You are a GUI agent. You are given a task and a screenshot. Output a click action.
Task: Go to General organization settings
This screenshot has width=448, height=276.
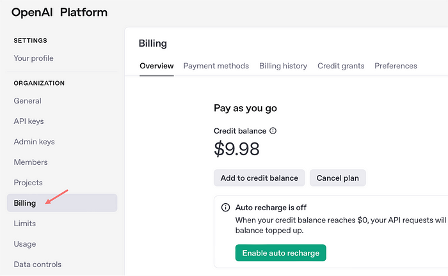[x=28, y=101]
